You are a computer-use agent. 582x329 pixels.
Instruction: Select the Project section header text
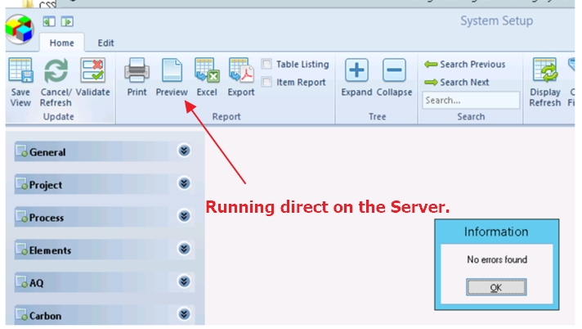click(46, 185)
